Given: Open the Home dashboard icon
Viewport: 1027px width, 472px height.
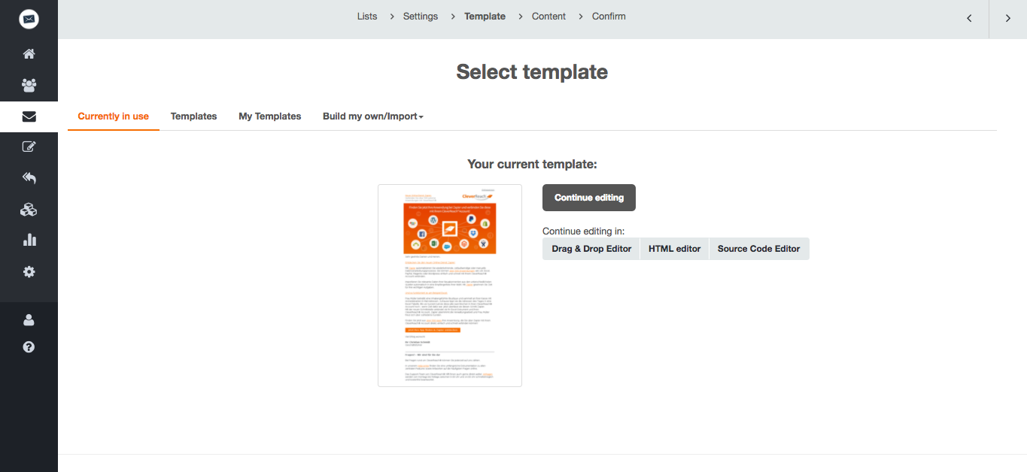Looking at the screenshot, I should 29,54.
